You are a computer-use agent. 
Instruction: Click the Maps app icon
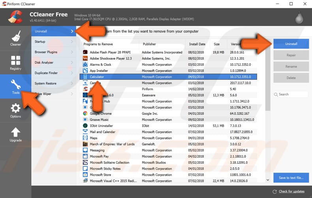[x=85, y=138]
